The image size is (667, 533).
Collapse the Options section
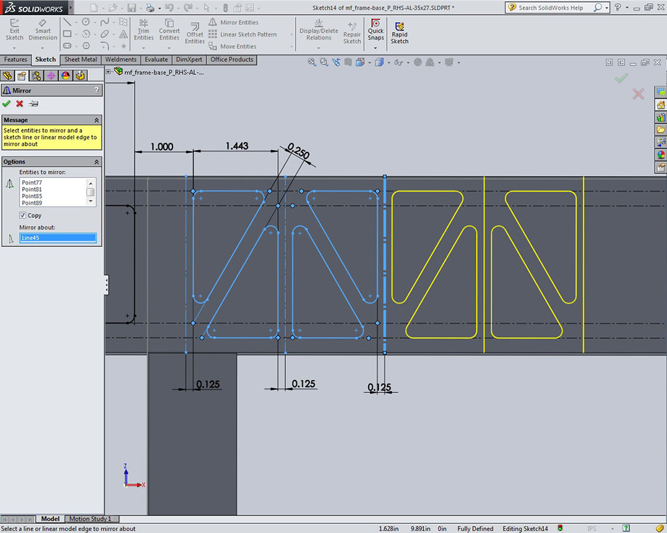pyautogui.click(x=96, y=162)
